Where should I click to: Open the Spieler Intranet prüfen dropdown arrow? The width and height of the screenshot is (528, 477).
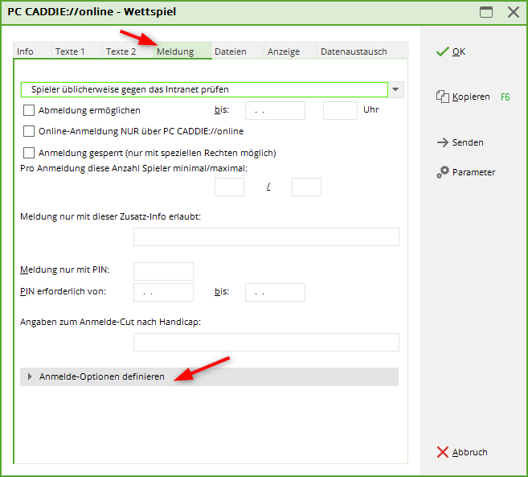point(397,89)
